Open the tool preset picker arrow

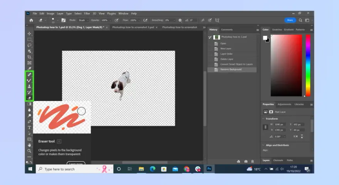coord(45,20)
